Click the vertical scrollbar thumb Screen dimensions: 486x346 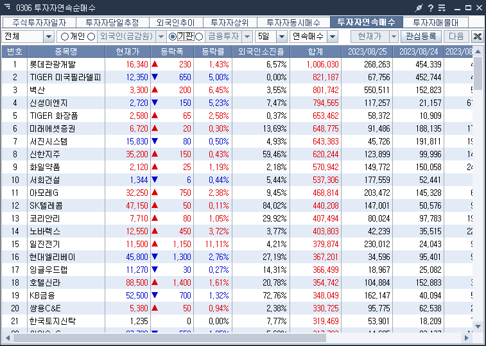(478, 73)
